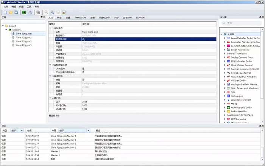Click the Open folder icon in toolbar

pos(11,12)
